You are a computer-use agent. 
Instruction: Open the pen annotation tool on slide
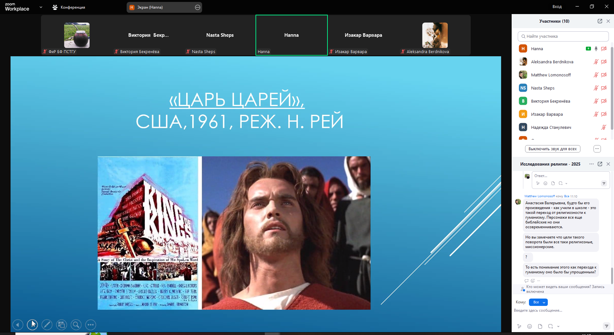tap(47, 325)
